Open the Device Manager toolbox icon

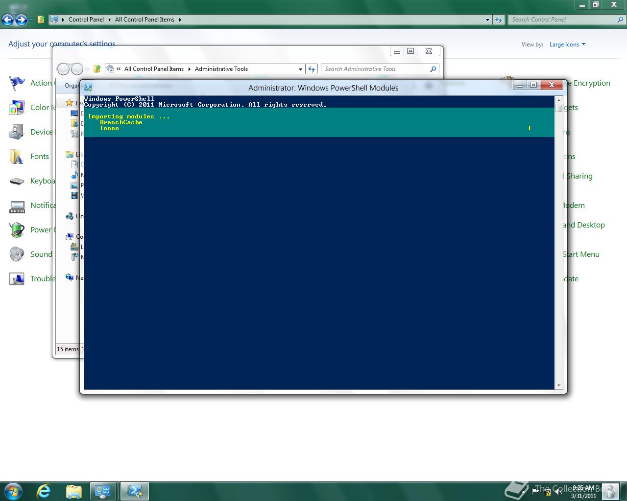(17, 132)
